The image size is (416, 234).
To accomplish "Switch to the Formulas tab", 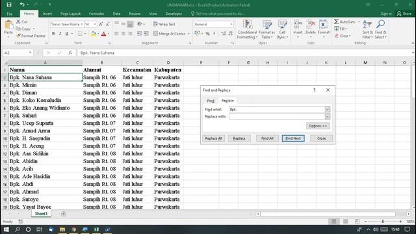I will click(x=97, y=14).
